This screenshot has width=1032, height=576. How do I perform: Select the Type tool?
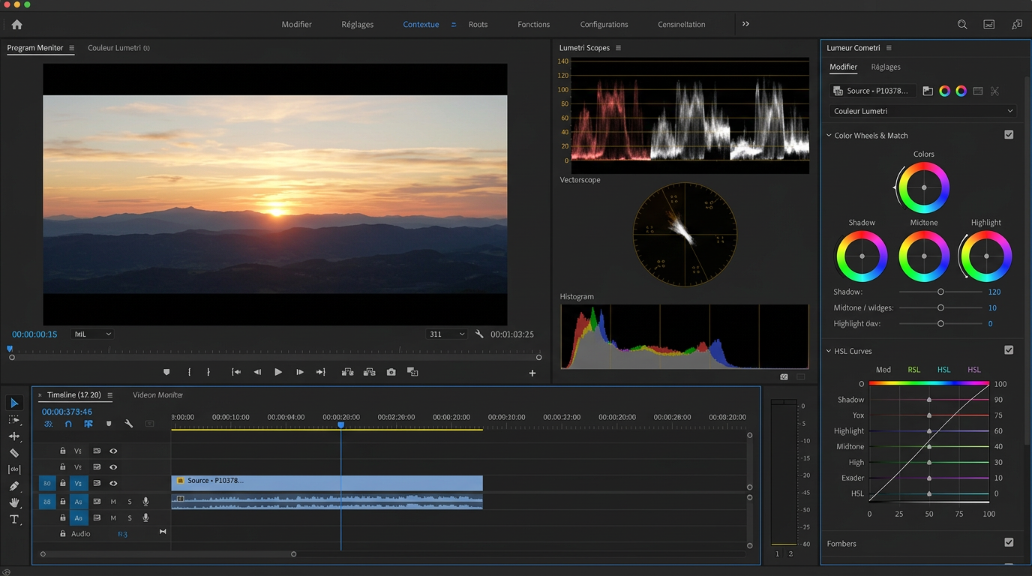[x=14, y=519]
